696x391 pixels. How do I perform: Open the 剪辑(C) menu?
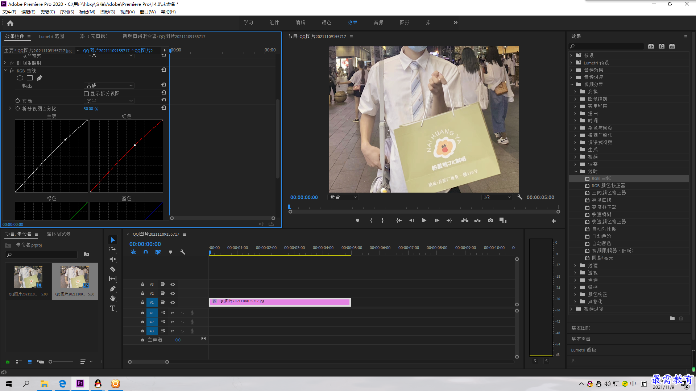click(48, 12)
